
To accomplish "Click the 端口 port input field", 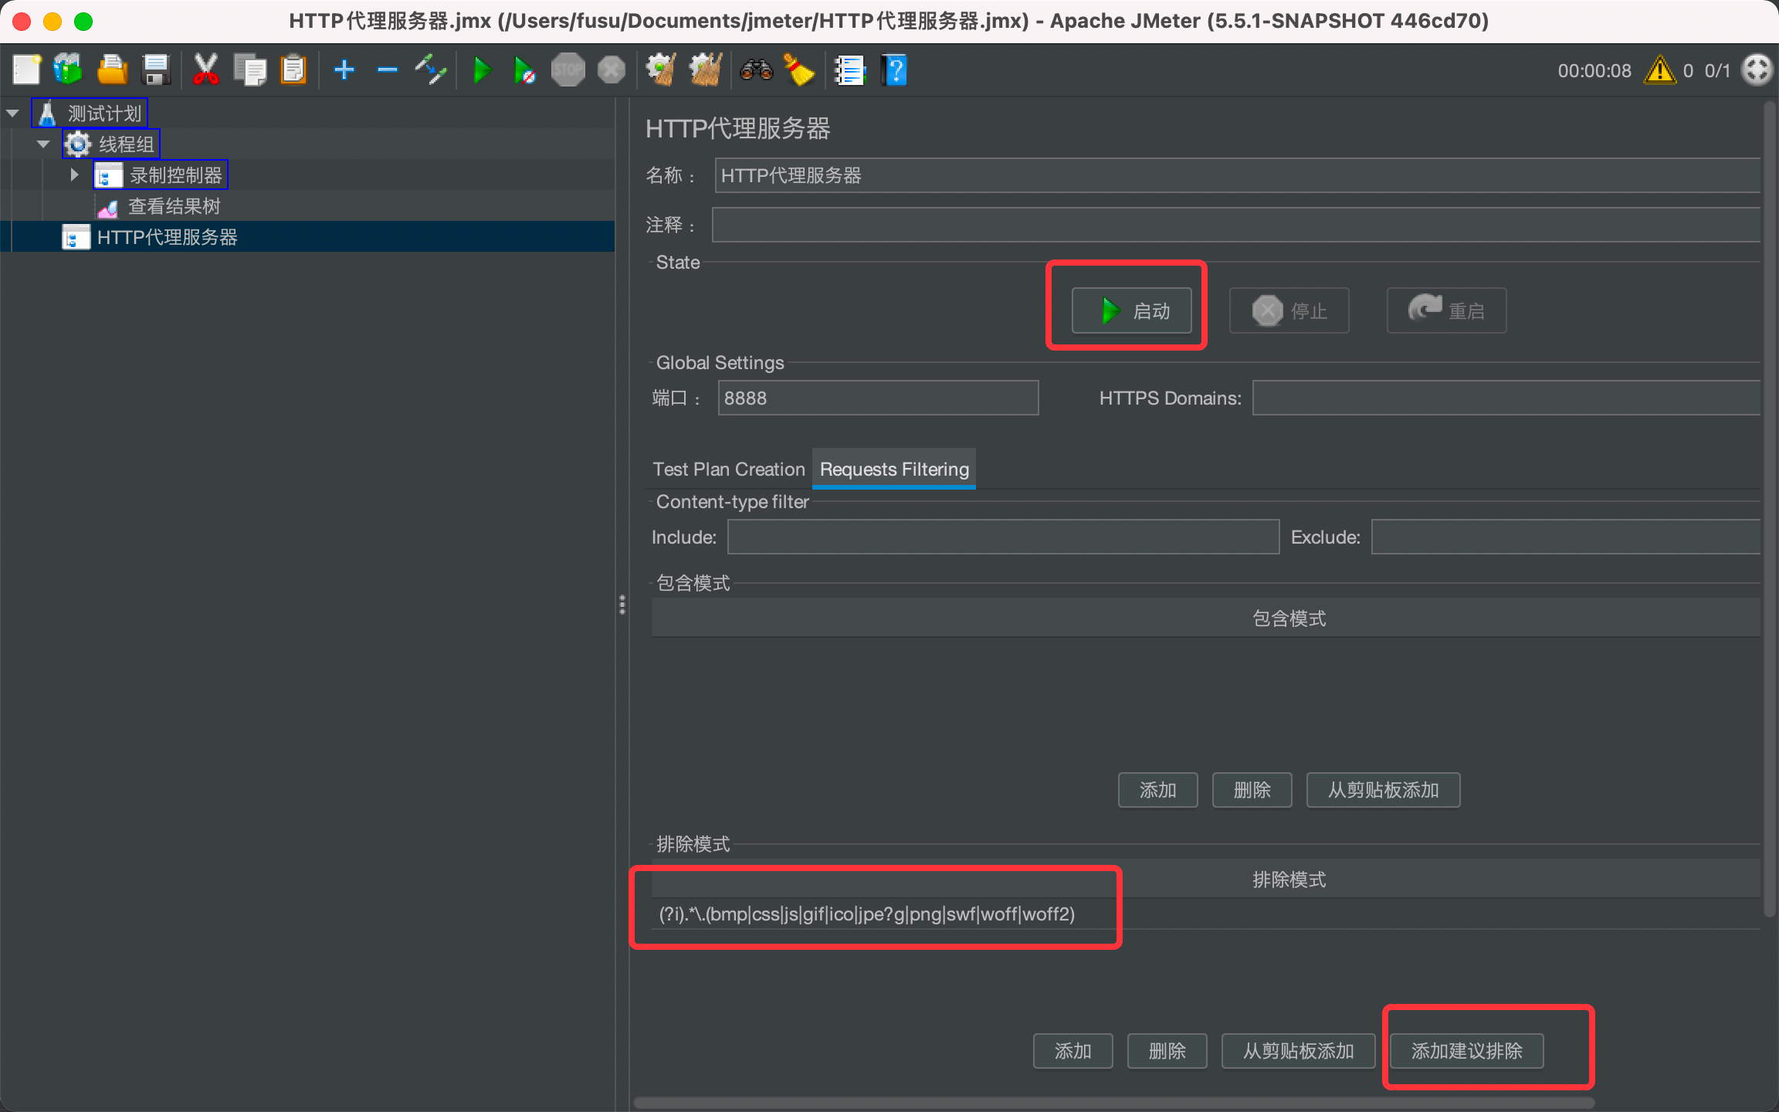I will 877,398.
